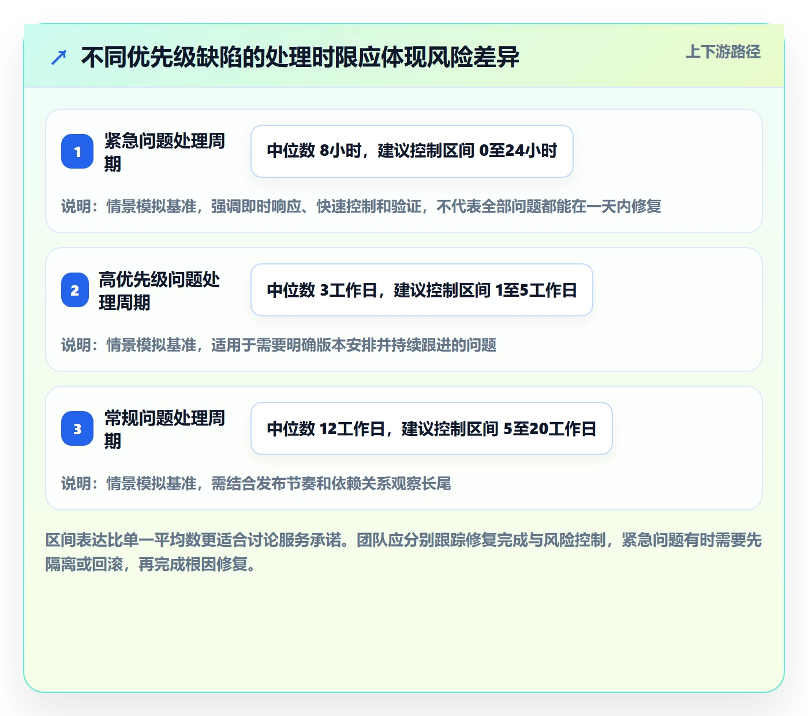Click the number 2 badge

(x=75, y=290)
